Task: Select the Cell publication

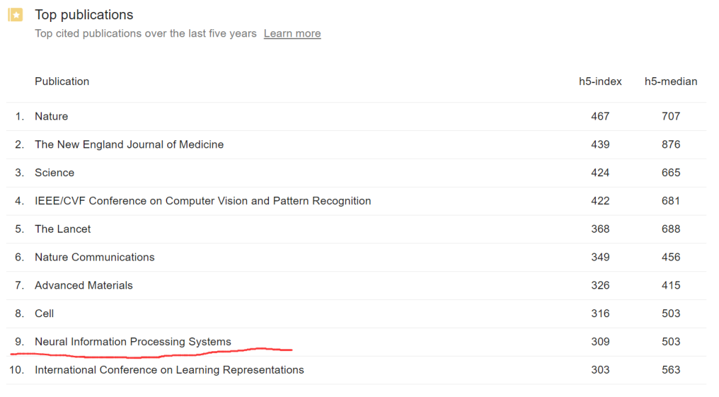Action: (44, 313)
